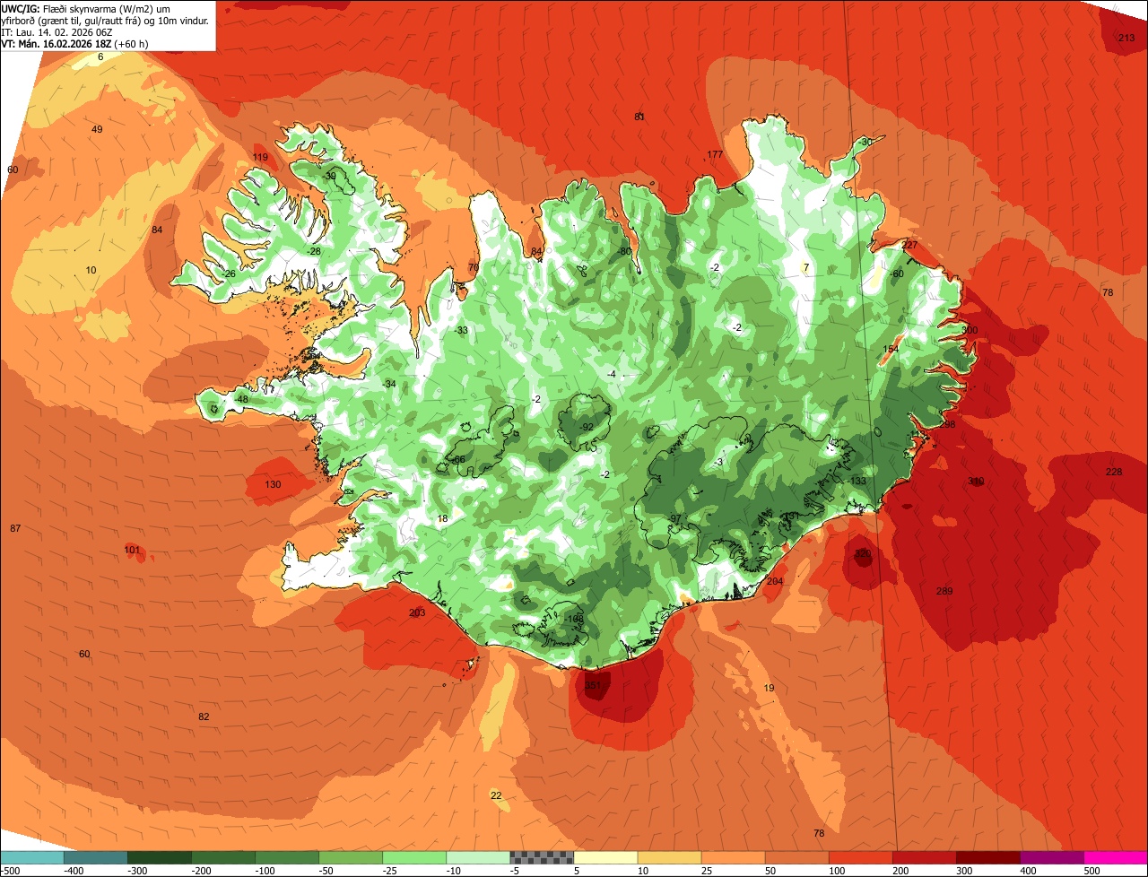1148x877 pixels.
Task: Click the '(+60 h)' forecast offset label
Action: tap(131, 43)
